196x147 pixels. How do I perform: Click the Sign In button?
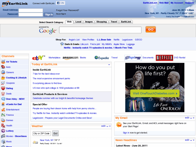click(49, 15)
